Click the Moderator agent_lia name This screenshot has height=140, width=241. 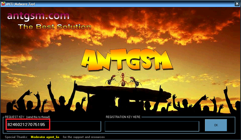coord(45,137)
